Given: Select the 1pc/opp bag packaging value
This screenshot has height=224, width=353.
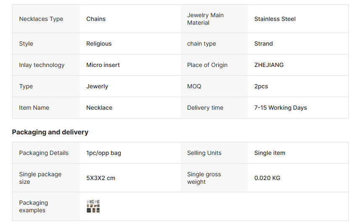Looking at the screenshot, I should click(103, 153).
